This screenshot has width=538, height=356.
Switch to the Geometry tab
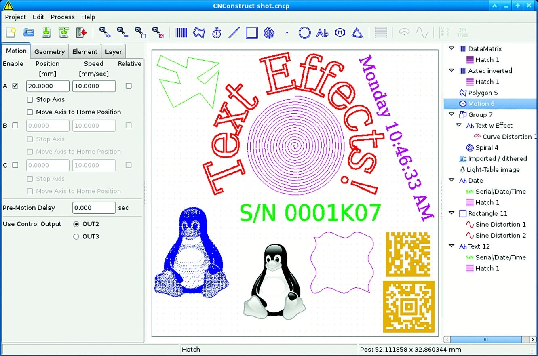49,51
